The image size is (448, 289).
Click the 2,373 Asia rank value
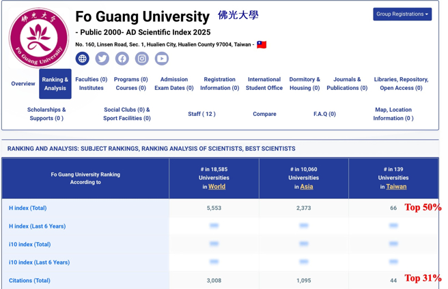coord(304,208)
